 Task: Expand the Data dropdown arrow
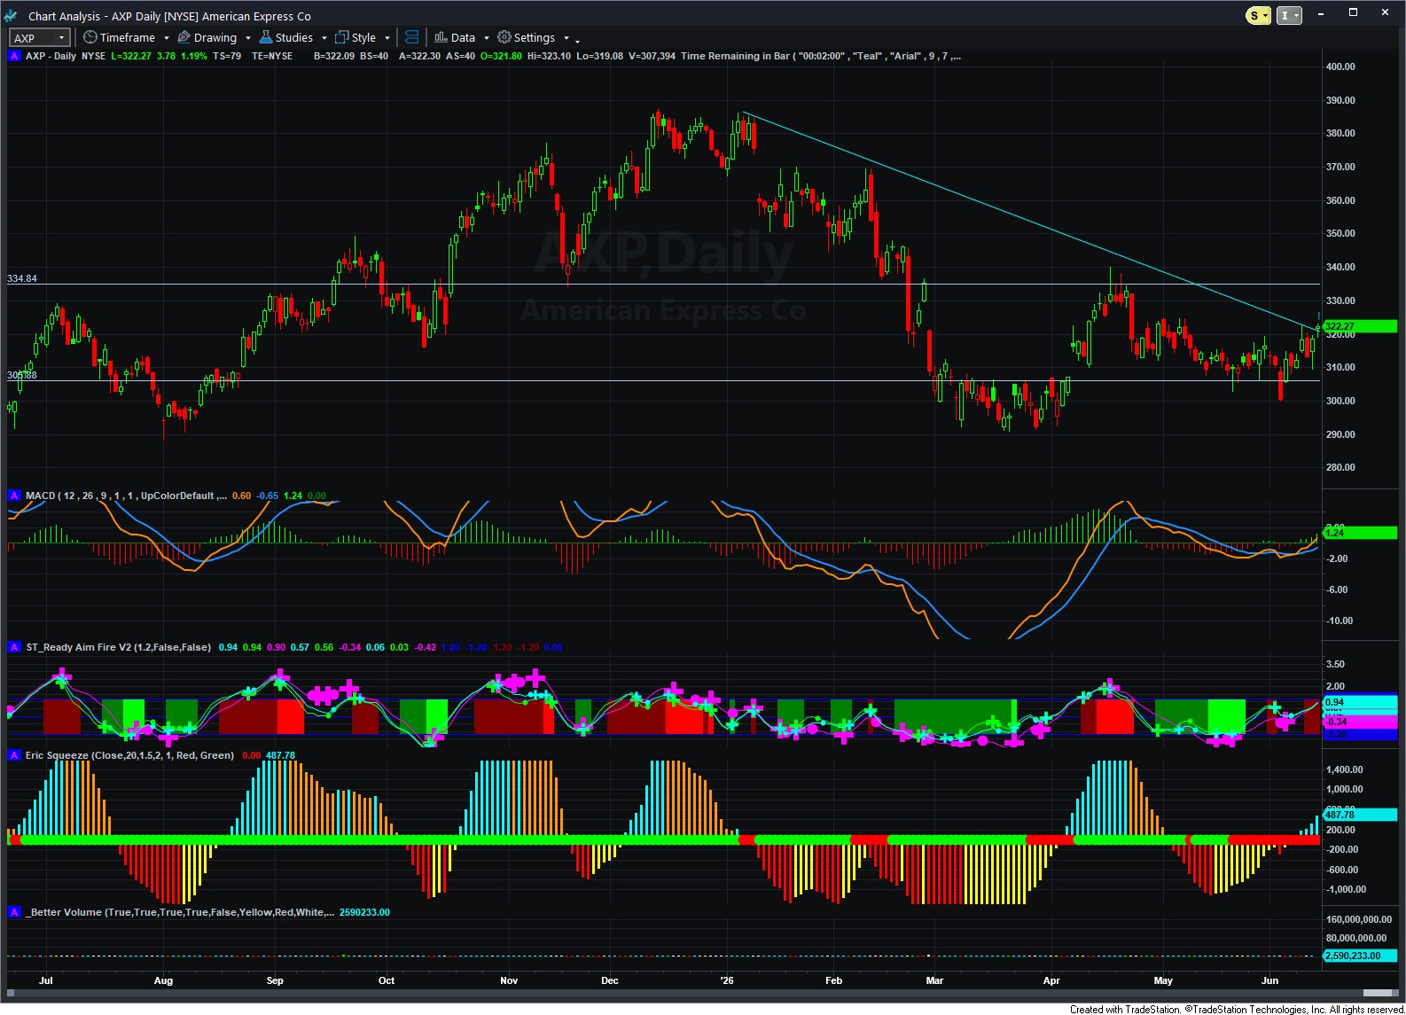click(x=487, y=38)
